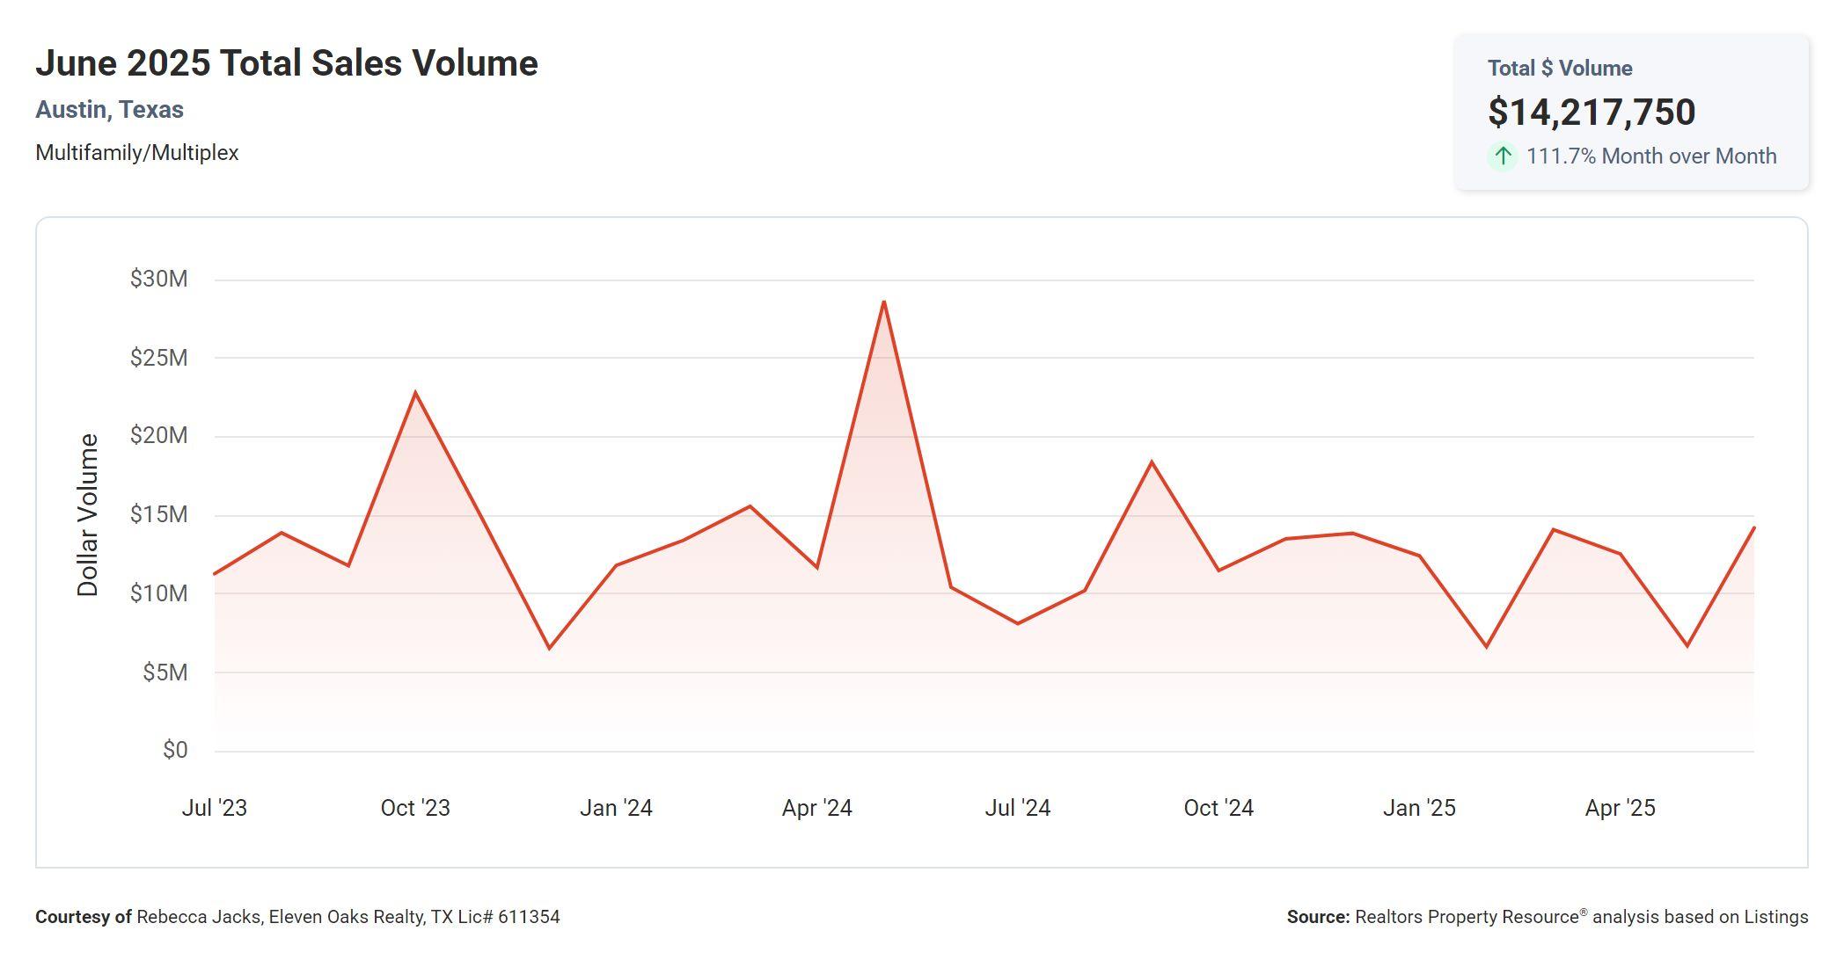Viewport: 1844px width, 967px height.
Task: Click the Apr '25 x-axis label
Action: (1620, 808)
